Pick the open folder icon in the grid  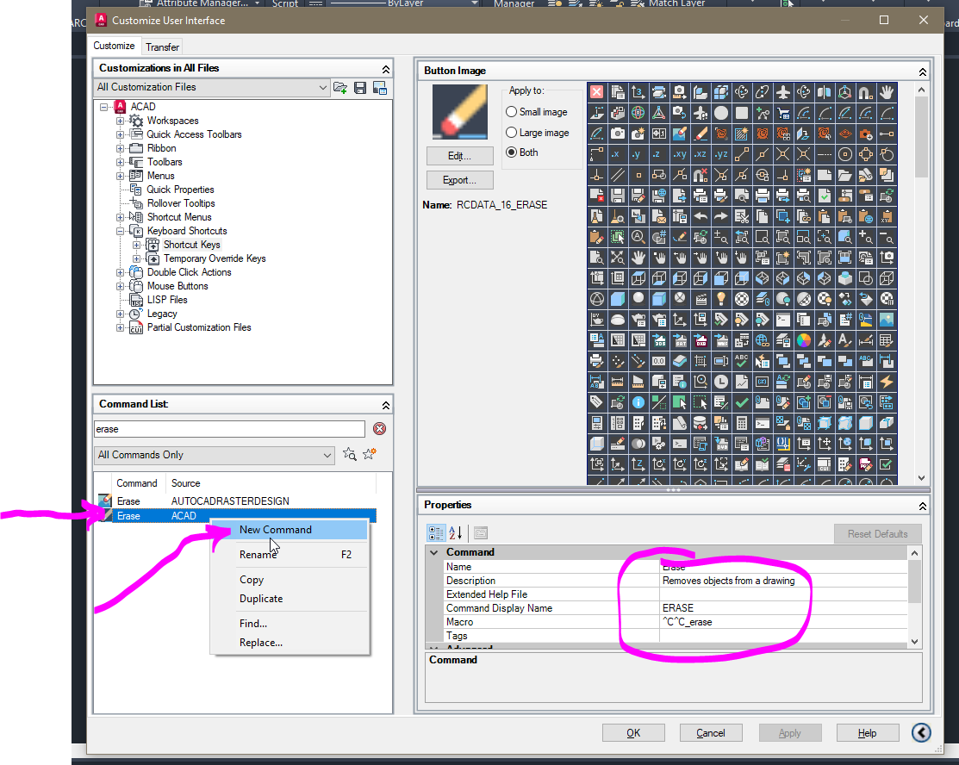pyautogui.click(x=845, y=175)
